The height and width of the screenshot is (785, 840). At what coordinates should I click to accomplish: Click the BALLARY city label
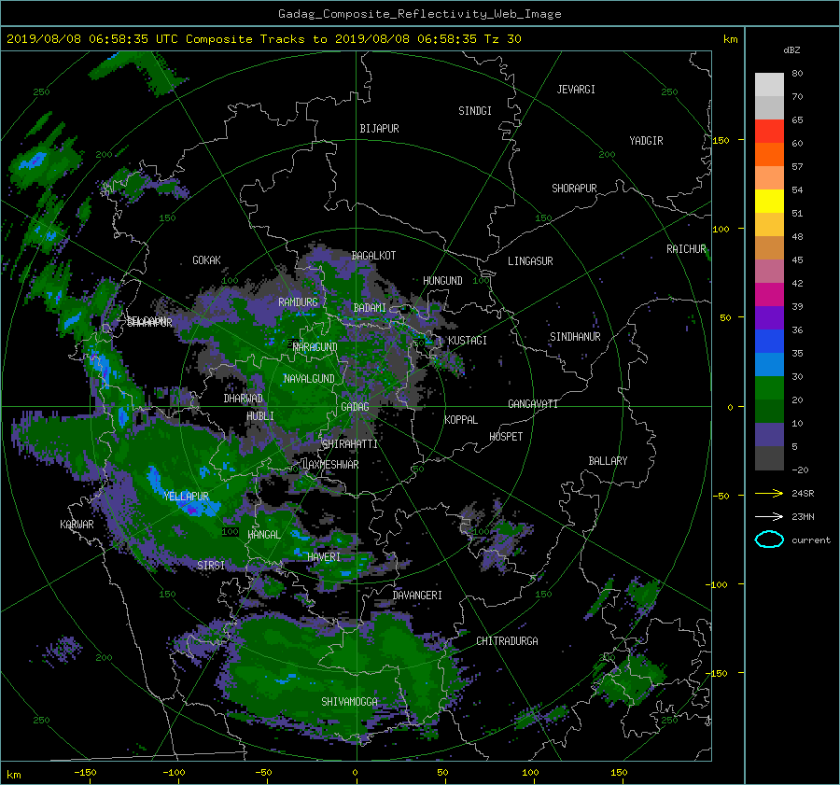tap(608, 461)
